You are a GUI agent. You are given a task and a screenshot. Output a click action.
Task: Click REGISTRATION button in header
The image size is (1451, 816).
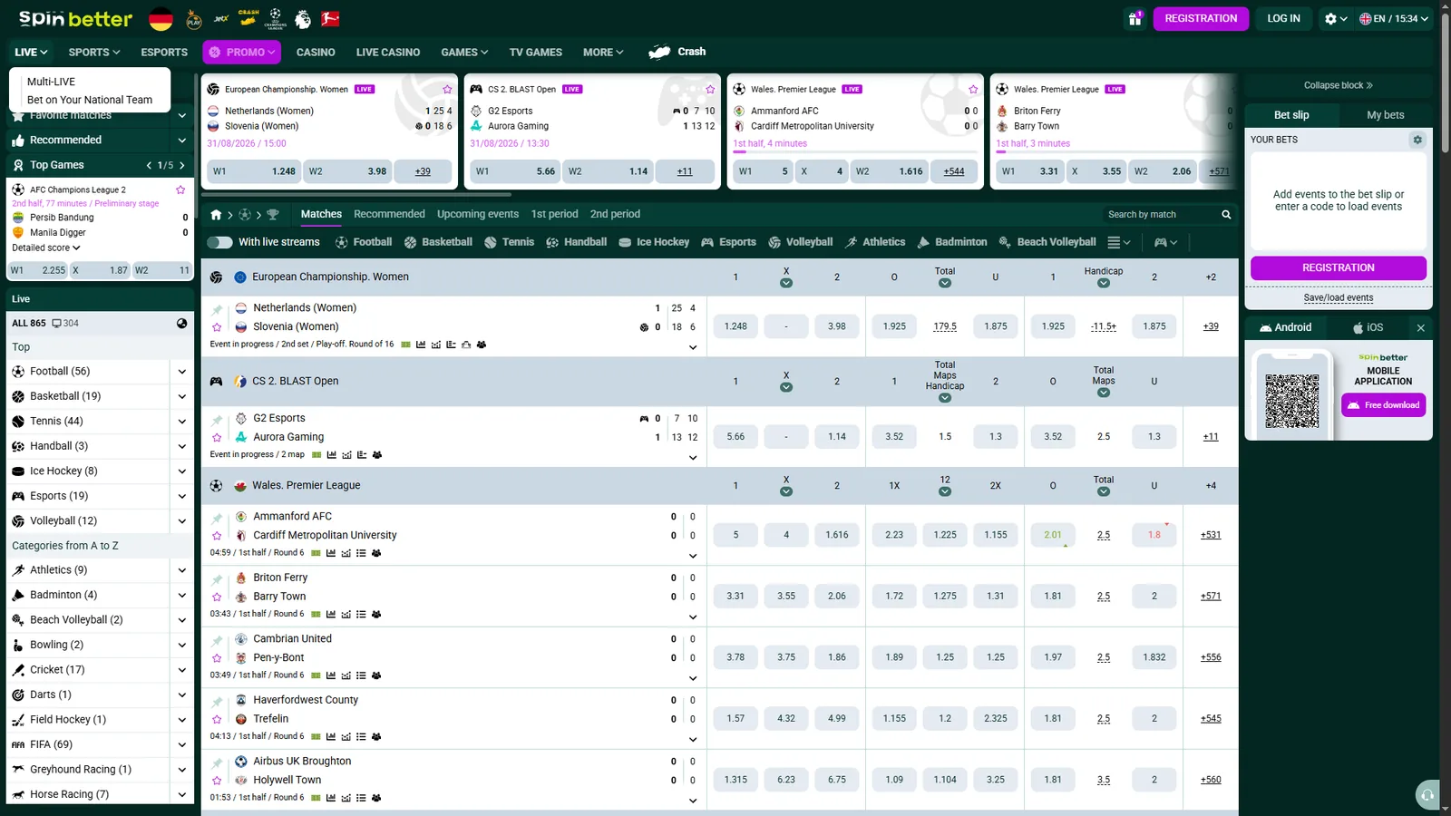click(x=1201, y=18)
